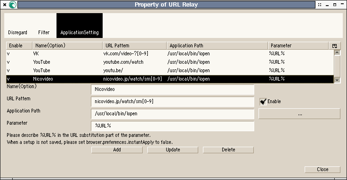Click the Close button

323,169
